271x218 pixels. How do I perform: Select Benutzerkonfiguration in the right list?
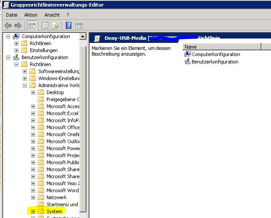click(214, 62)
